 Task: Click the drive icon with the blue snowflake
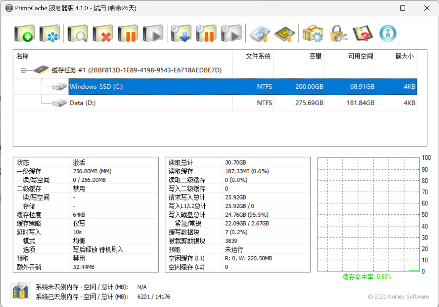coord(49,33)
